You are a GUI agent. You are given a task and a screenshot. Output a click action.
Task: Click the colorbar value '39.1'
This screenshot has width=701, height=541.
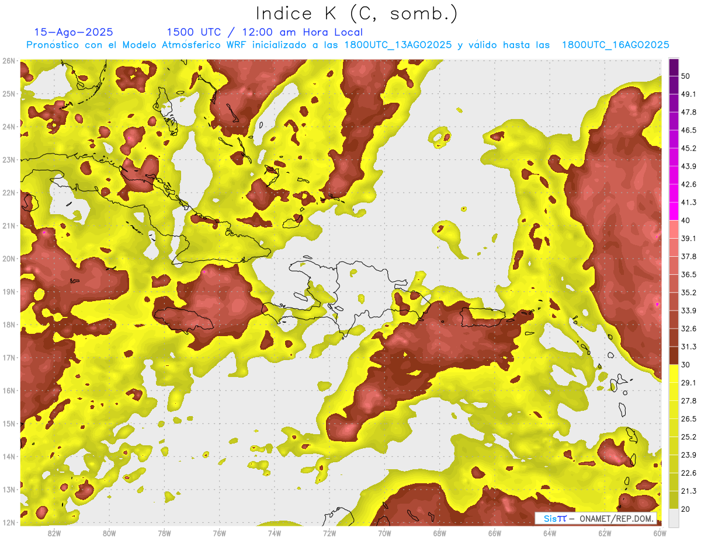(688, 238)
